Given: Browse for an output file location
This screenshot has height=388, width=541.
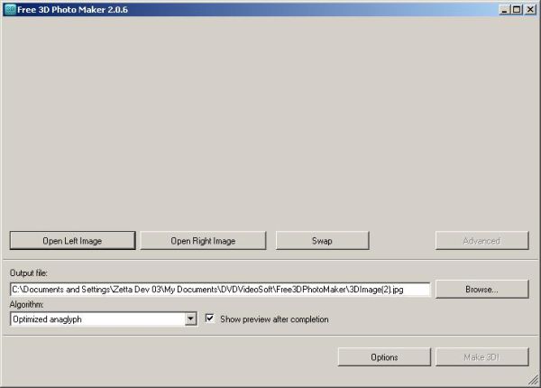Looking at the screenshot, I should 481,290.
